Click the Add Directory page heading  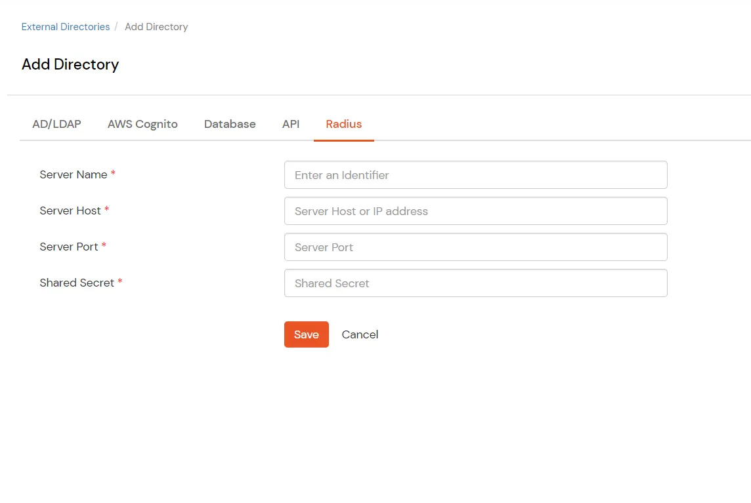(x=70, y=64)
